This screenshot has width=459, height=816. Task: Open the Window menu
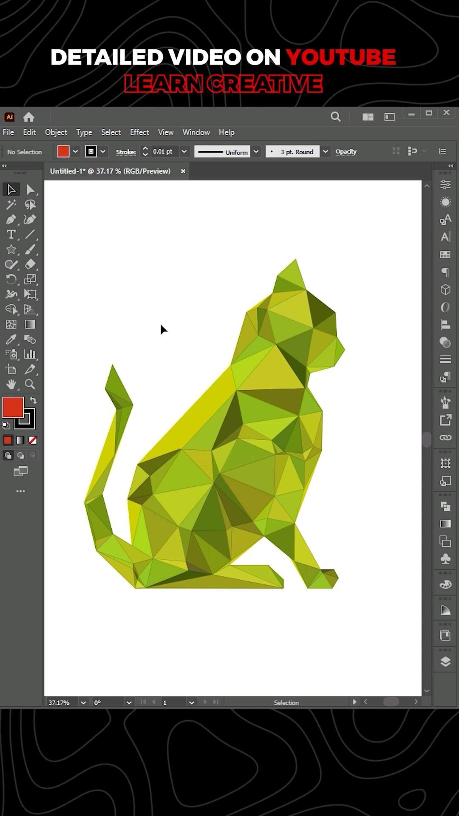click(x=196, y=132)
